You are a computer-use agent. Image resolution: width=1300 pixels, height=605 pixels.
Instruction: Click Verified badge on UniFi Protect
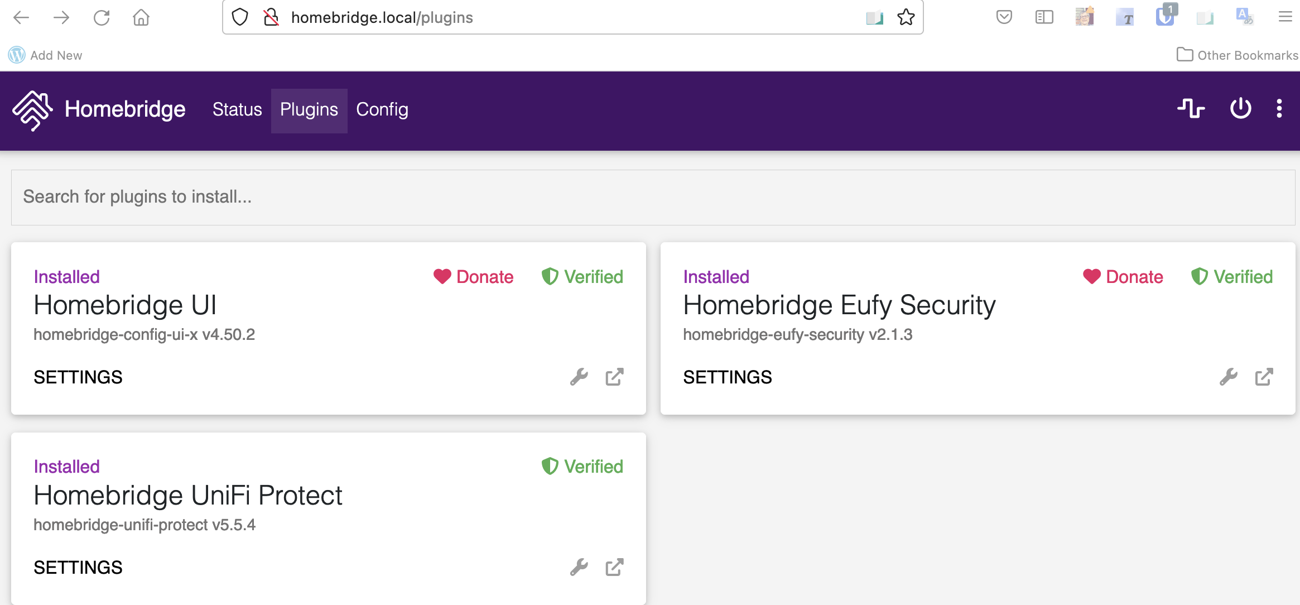[x=582, y=467]
